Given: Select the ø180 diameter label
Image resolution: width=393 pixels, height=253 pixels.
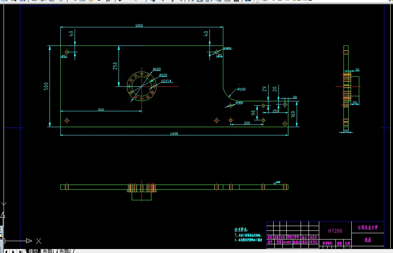Looking at the screenshot, I should coord(157,69).
